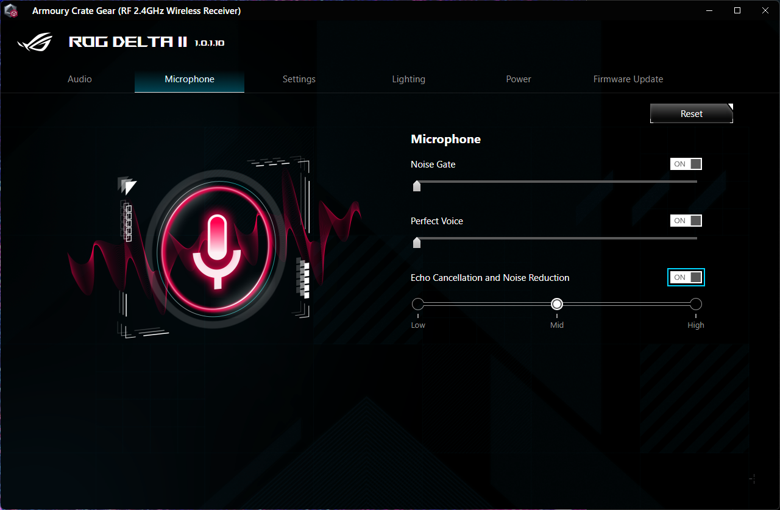Select the Microphone tab
Viewport: 780px width, 510px height.
(190, 79)
